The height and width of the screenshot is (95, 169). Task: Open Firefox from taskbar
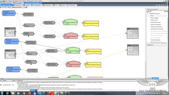(29, 93)
